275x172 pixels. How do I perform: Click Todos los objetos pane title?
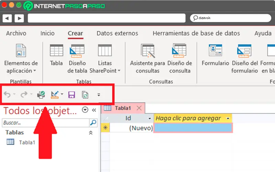pos(40,110)
